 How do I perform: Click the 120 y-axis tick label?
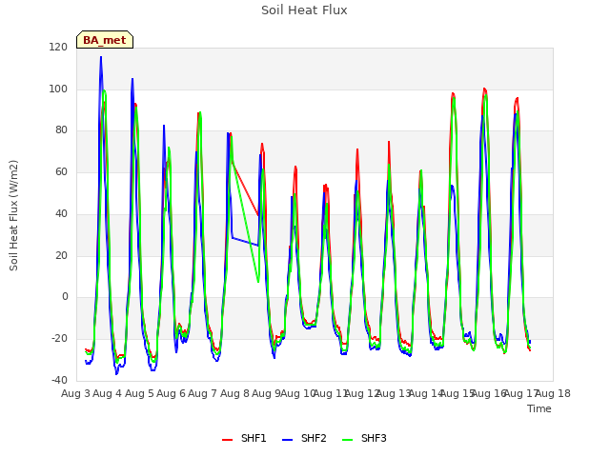coord(58,47)
